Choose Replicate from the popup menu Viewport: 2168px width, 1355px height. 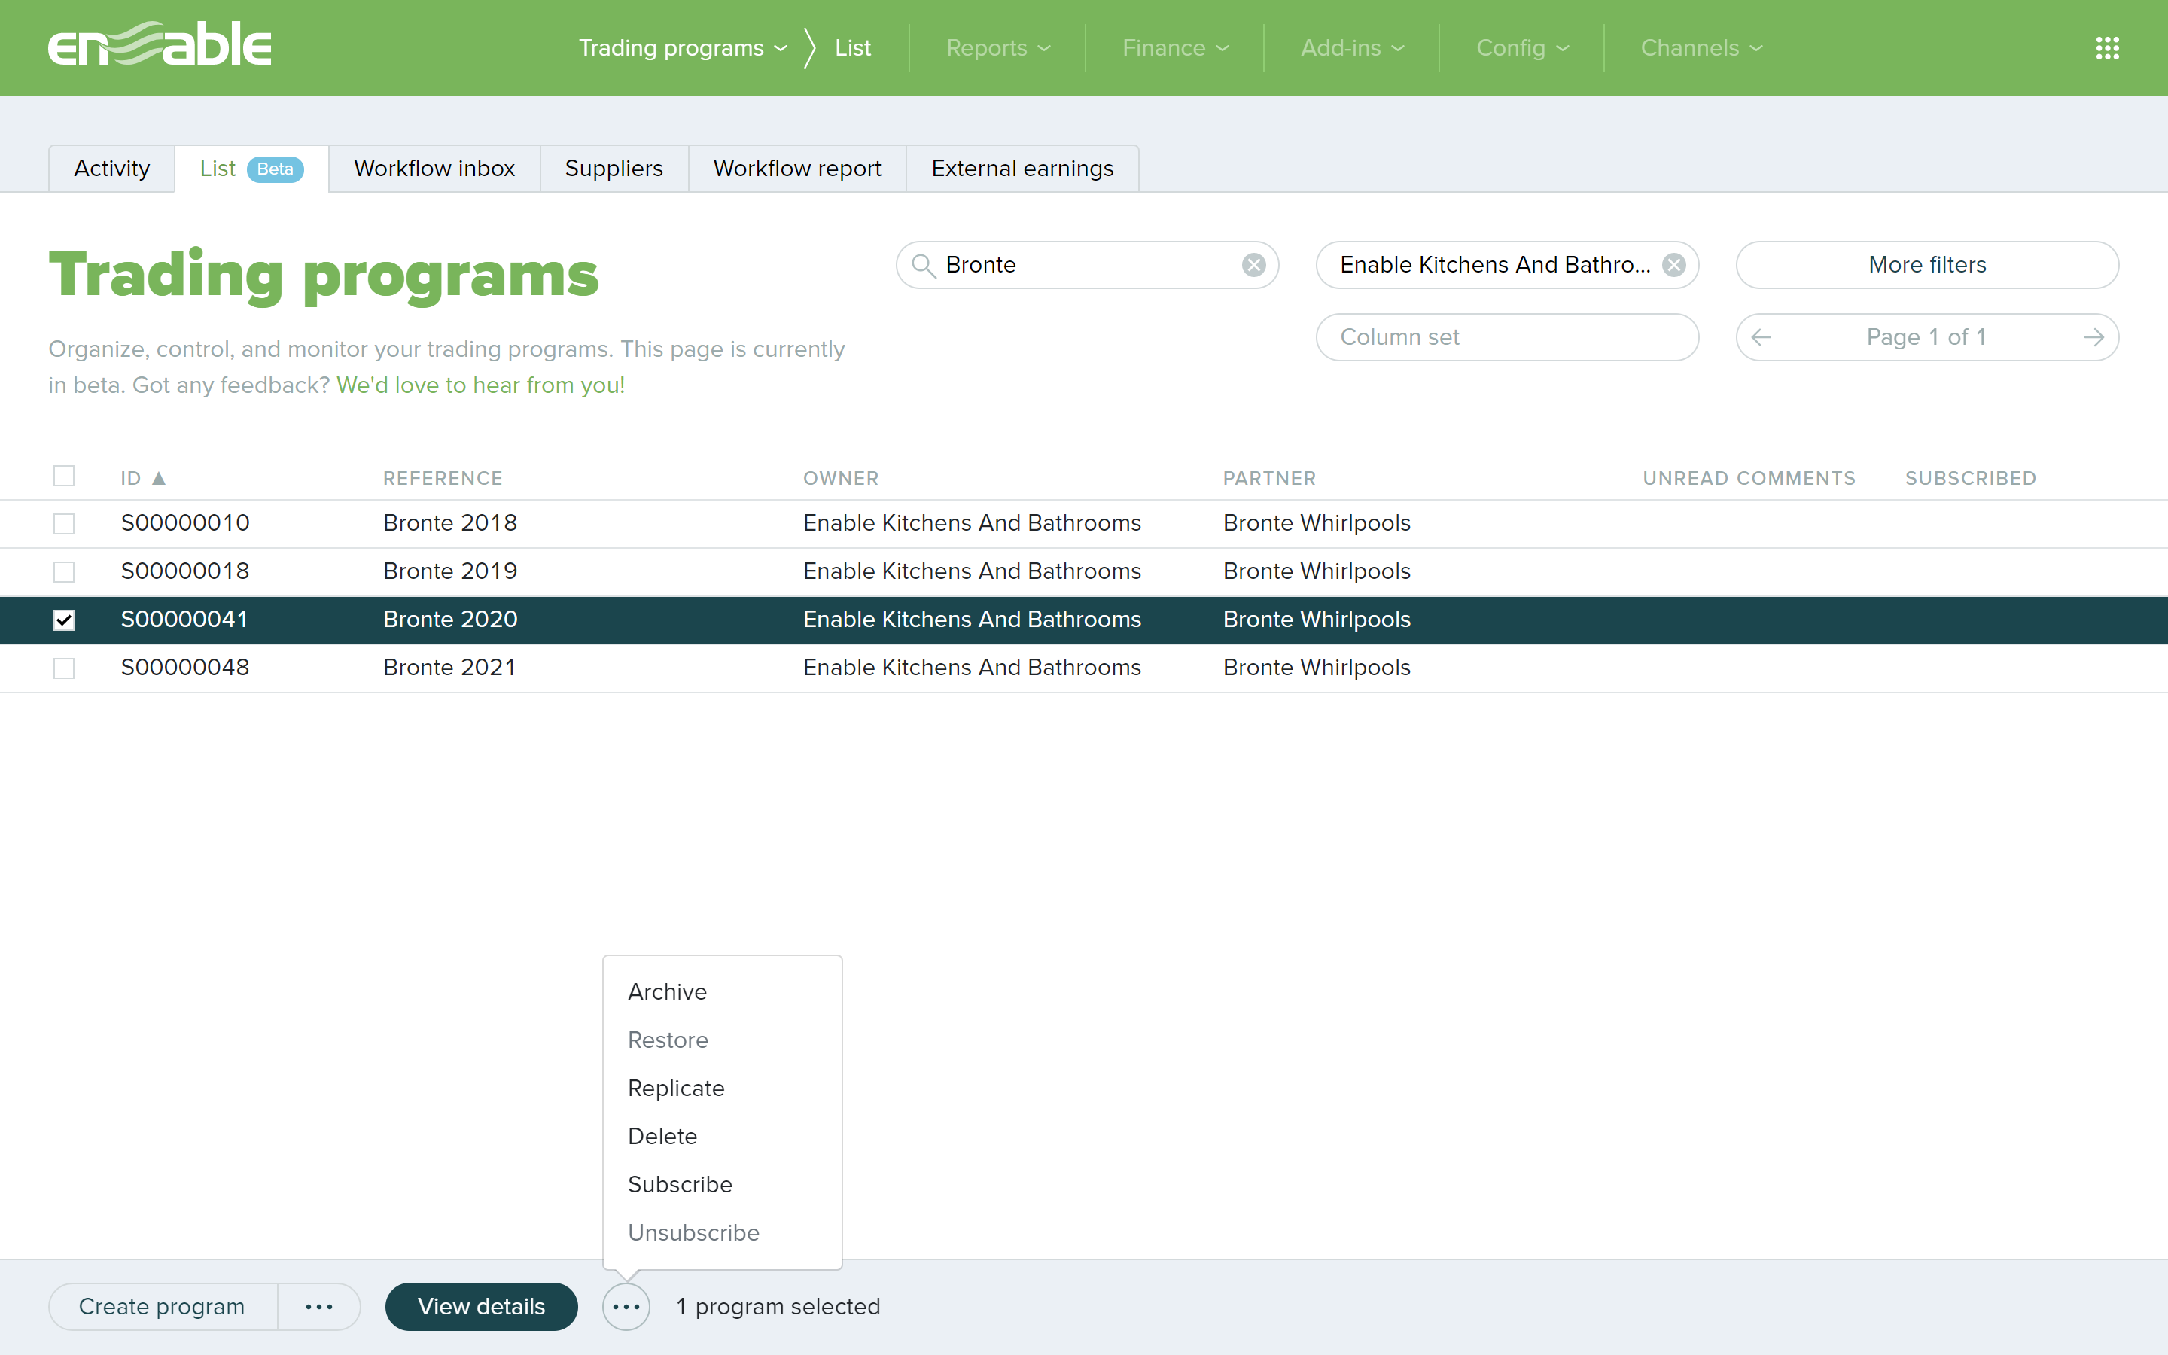pyautogui.click(x=722, y=1089)
